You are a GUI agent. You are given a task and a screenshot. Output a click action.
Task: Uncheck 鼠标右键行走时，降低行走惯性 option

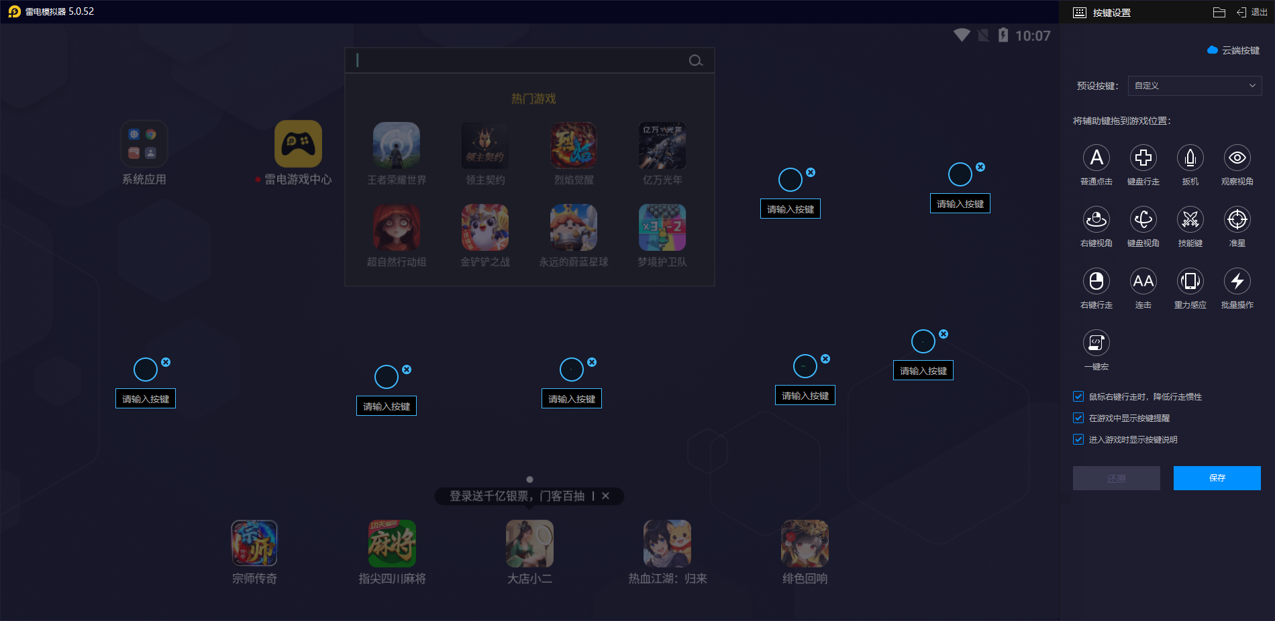pos(1078,396)
